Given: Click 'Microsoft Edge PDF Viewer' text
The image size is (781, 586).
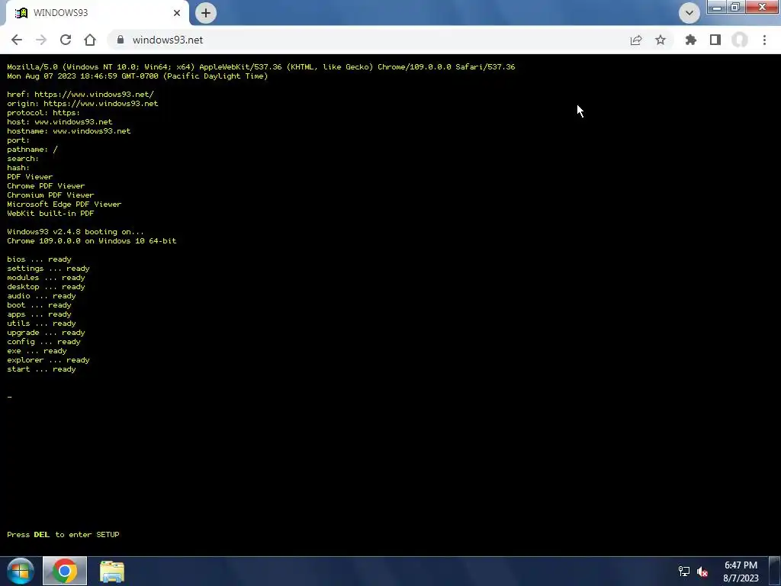Looking at the screenshot, I should click(x=64, y=204).
